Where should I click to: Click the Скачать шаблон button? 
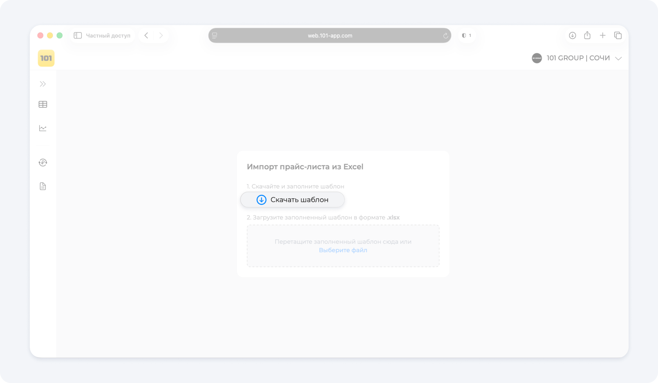pos(292,200)
